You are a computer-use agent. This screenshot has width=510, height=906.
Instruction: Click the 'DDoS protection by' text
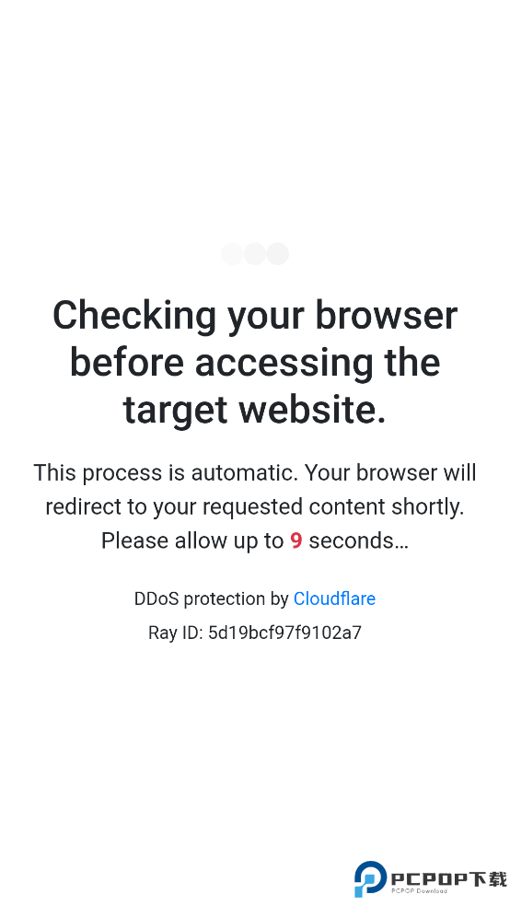(x=212, y=598)
